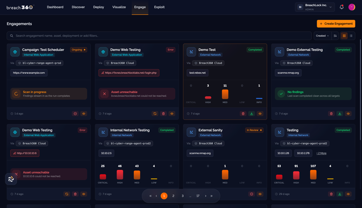View bvwa.breachlocklabs.net Demo Web Testing via eye icon
This screenshot has width=362, height=208.
point(172,114)
